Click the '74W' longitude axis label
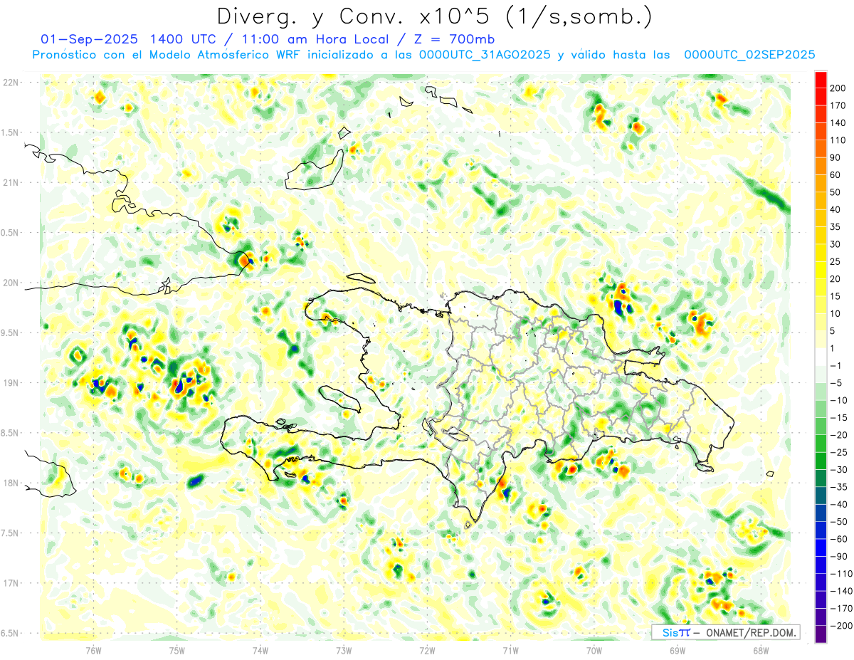The height and width of the screenshot is (660, 854). (260, 650)
